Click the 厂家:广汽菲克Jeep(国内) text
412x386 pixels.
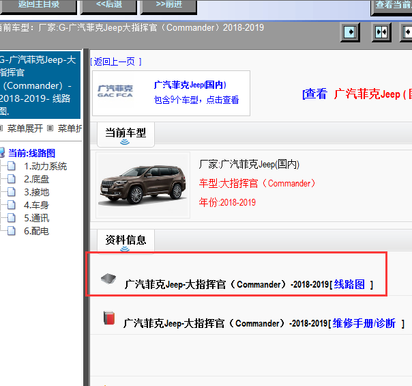(x=249, y=165)
